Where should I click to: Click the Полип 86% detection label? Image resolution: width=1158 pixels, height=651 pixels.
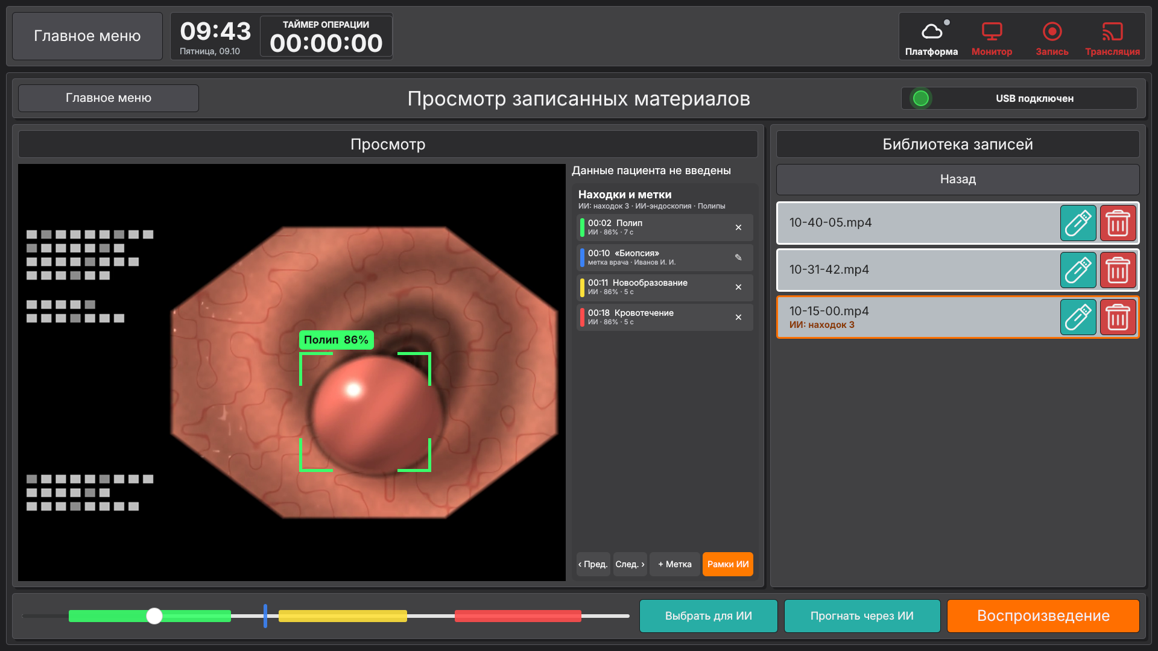[x=336, y=340]
